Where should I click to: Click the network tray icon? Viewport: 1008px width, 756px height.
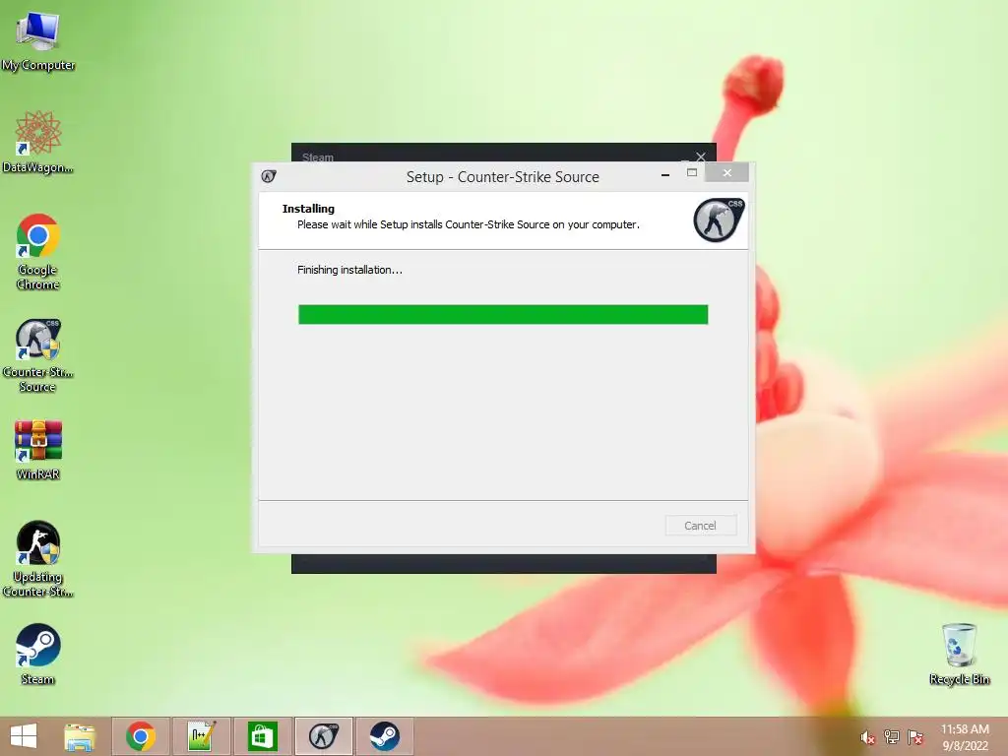click(892, 737)
